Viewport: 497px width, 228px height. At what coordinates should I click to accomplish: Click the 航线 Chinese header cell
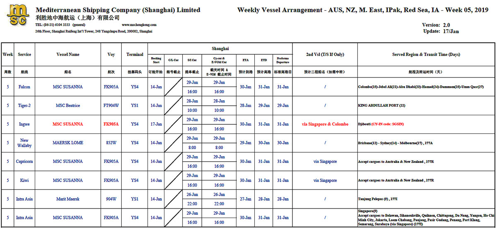pyautogui.click(x=24, y=72)
